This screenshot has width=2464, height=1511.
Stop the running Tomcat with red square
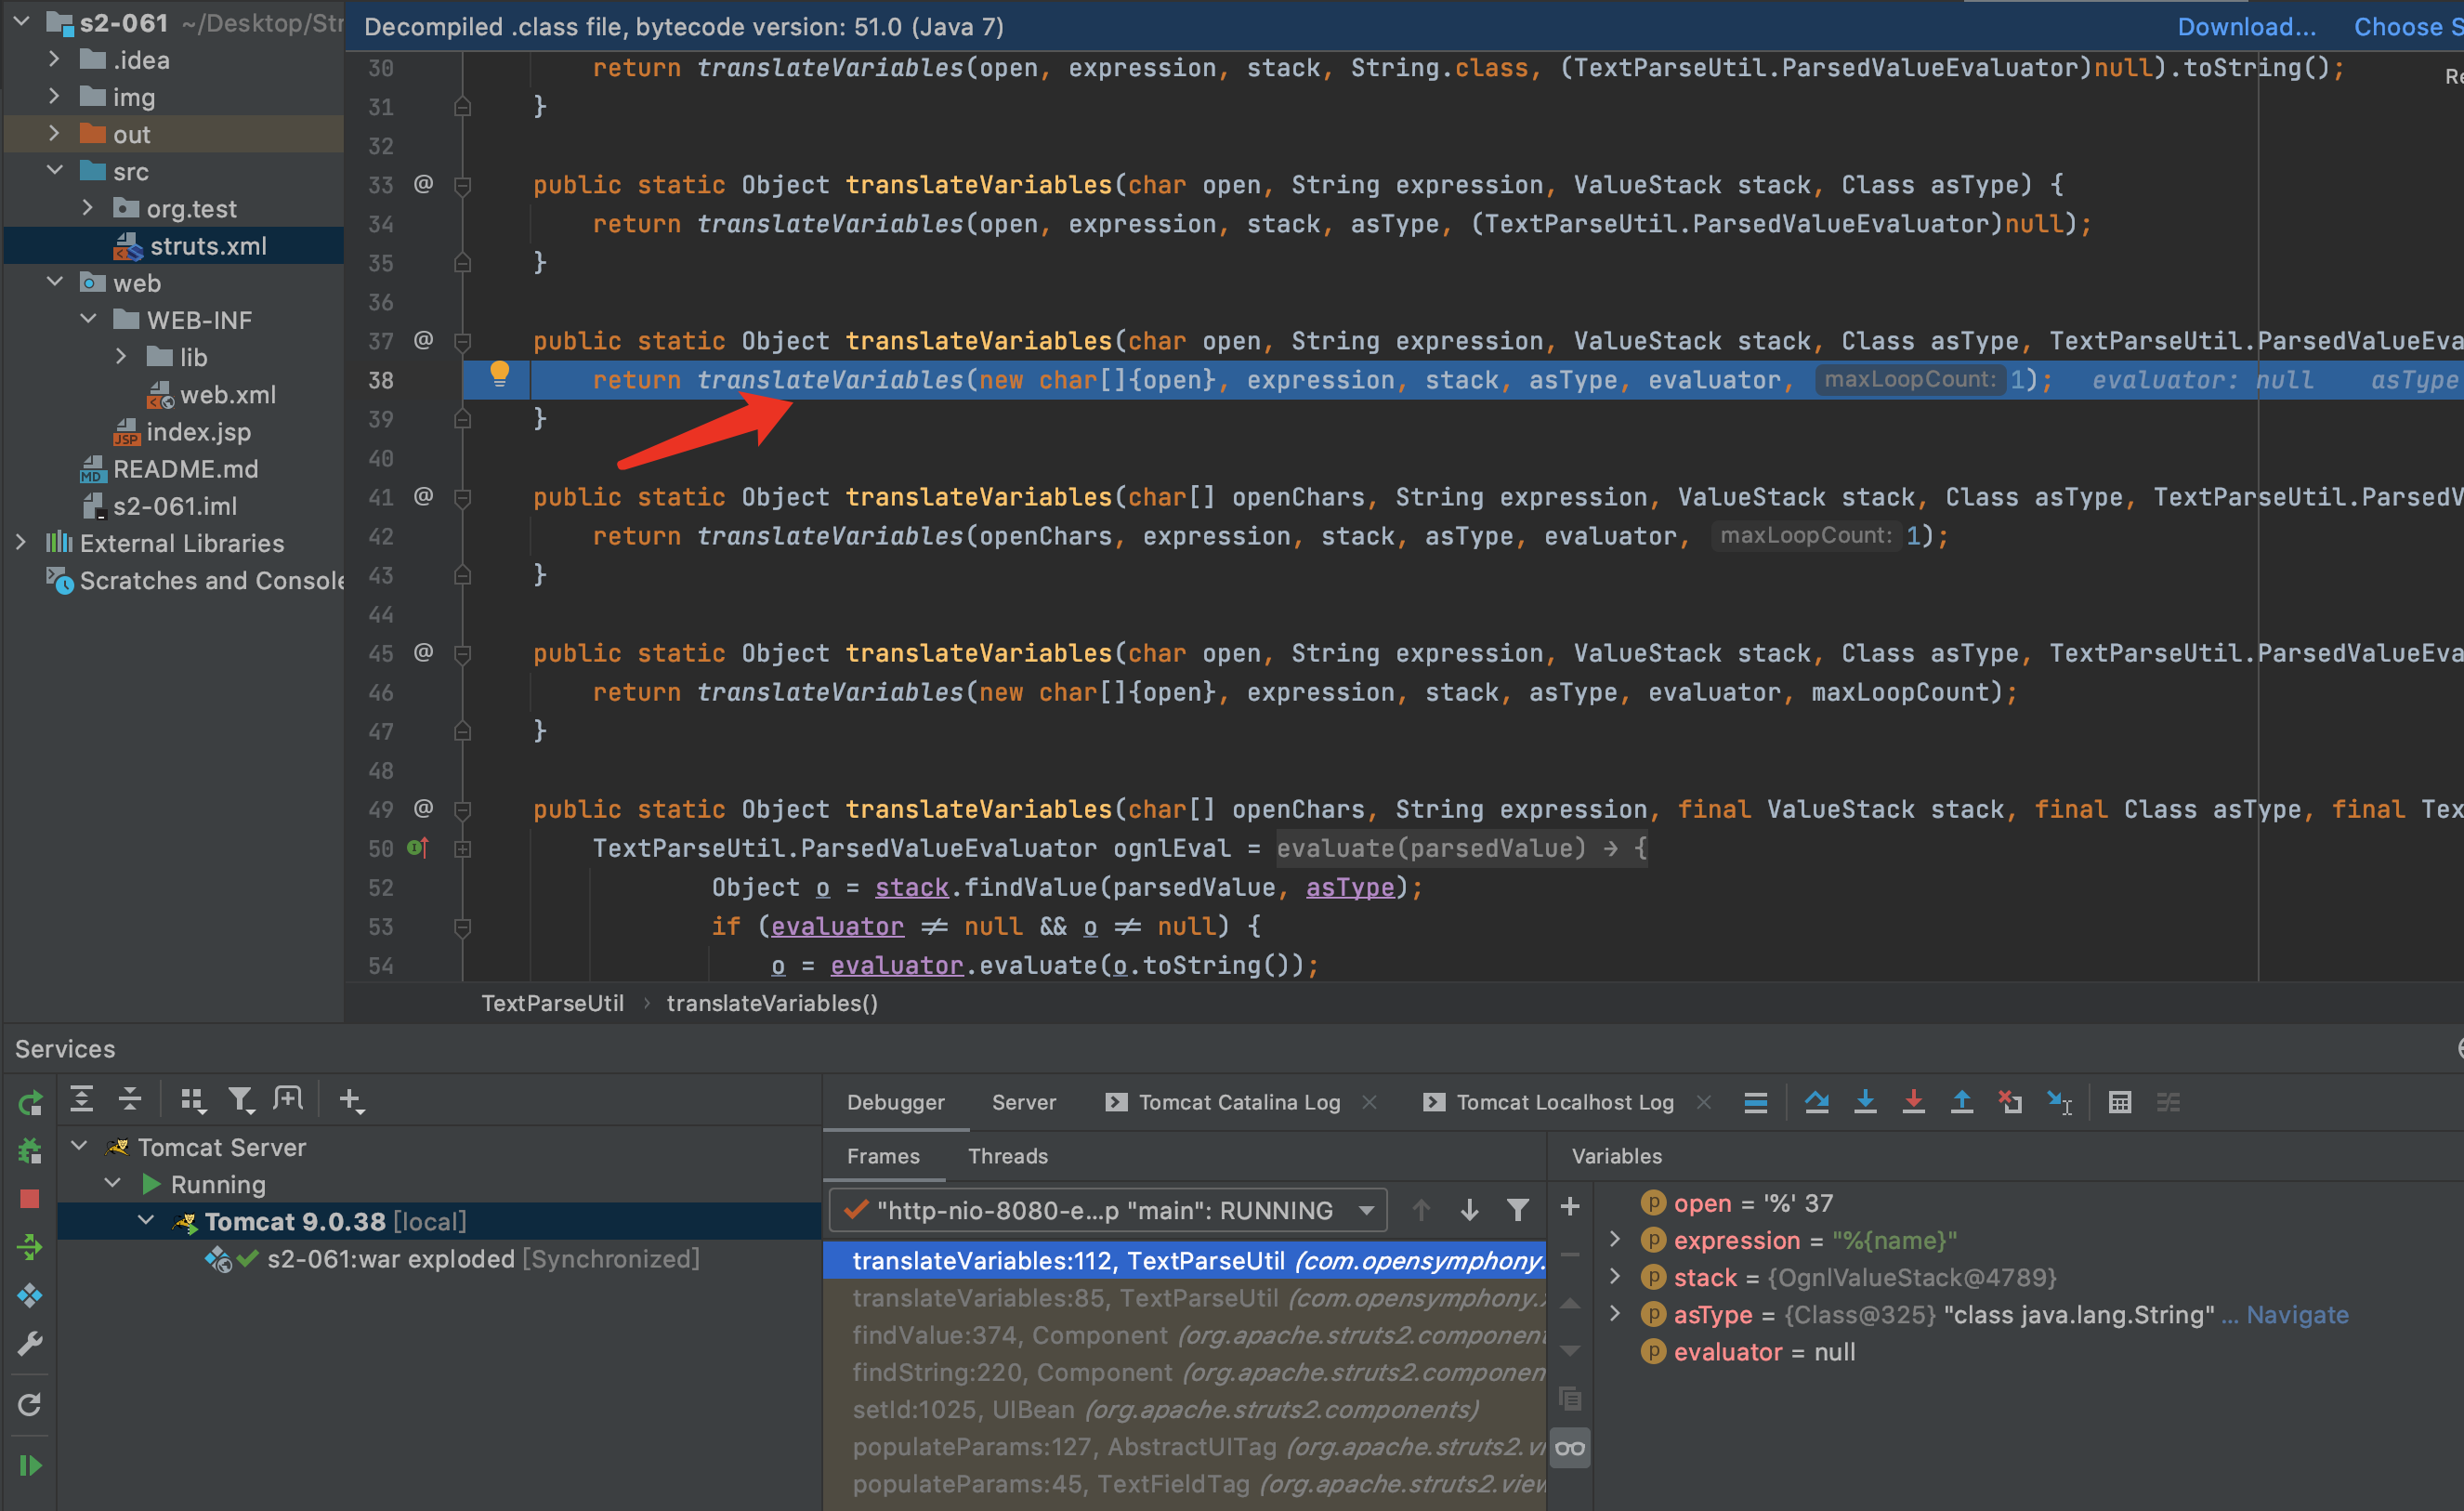click(30, 1199)
